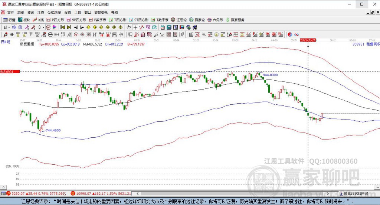
Task: Click the scrollbar right arrow
Action: point(328,194)
